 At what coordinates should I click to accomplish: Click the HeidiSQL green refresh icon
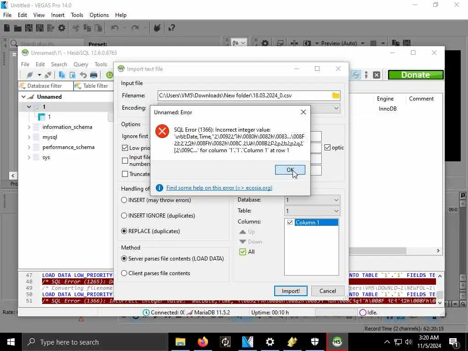(109, 75)
